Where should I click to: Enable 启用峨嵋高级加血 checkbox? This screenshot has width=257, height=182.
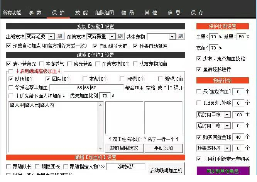(11, 71)
